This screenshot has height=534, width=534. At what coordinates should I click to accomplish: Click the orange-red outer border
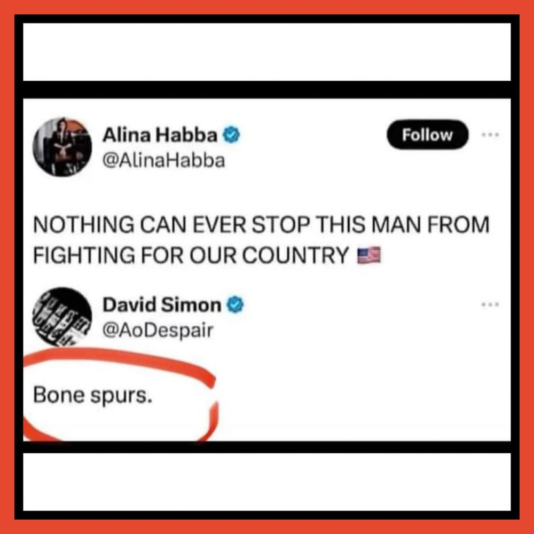tap(267, 7)
